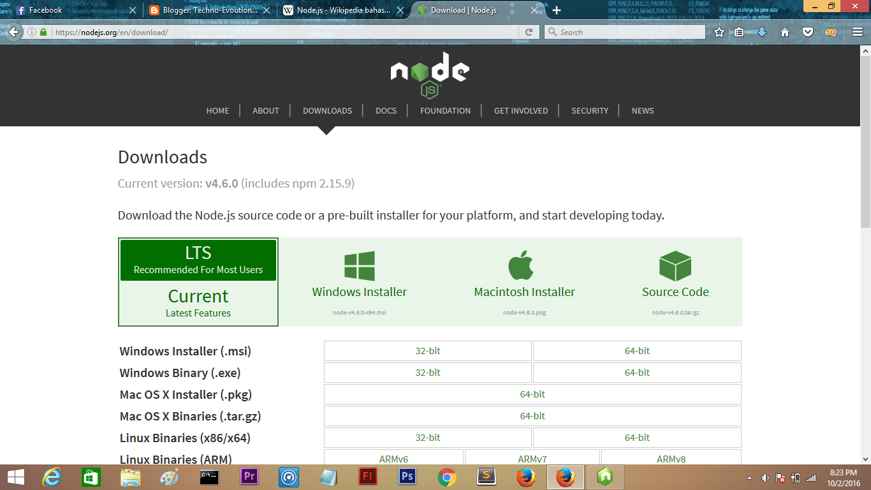Screen dimensions: 871x490
Task: Open HOME in site navigation
Action: 217,110
